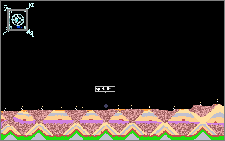Screen dimensions: 225x141
Task: Click the gray triangle under the pole
Action: click(x=106, y=137)
